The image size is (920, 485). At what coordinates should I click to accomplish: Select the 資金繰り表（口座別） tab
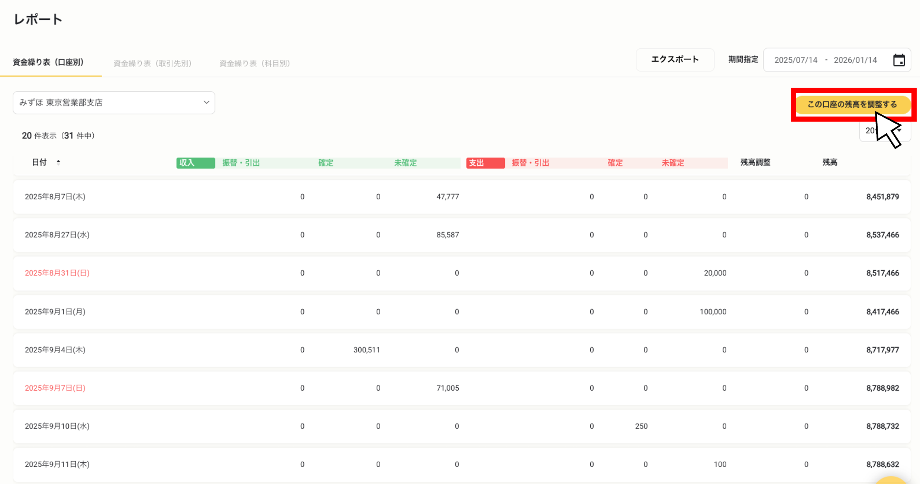(48, 62)
